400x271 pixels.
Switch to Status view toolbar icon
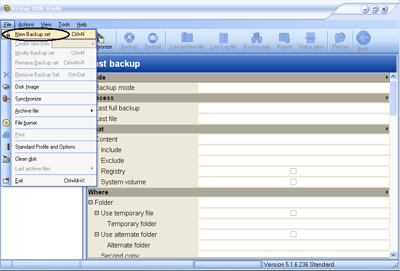tap(311, 38)
